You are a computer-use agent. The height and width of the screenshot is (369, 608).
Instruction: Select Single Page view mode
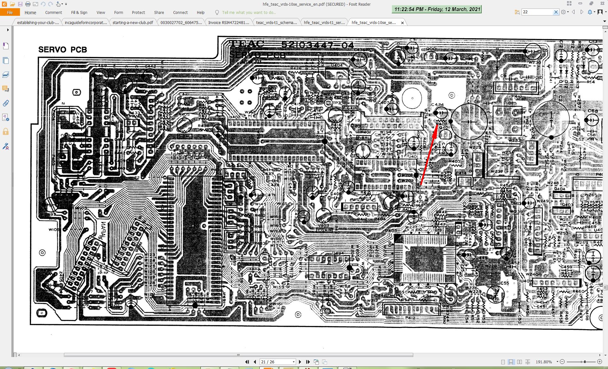(503, 362)
